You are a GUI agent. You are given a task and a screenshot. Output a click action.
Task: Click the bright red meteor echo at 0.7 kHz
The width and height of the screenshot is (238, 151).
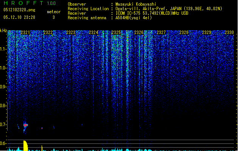coord(26,125)
